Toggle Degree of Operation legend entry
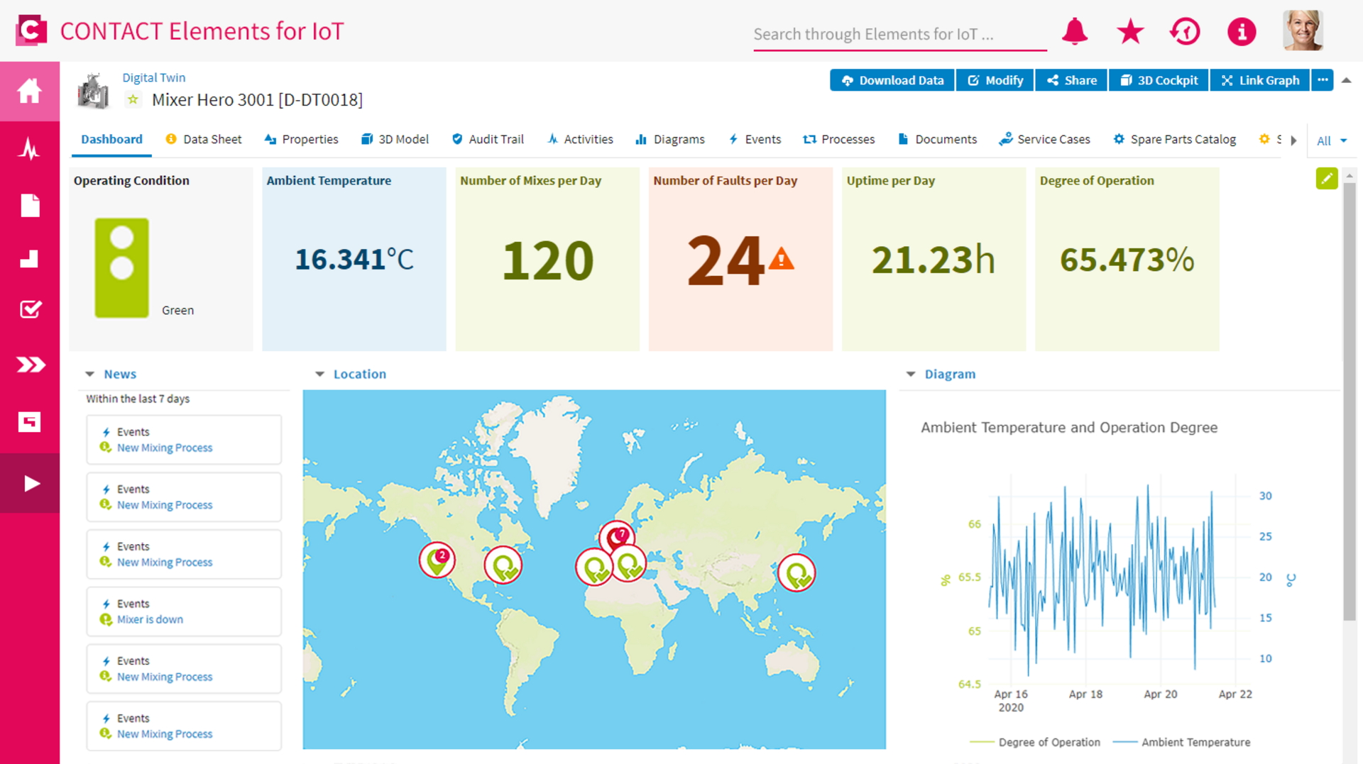Screen dimensions: 1363x764 [1036, 742]
